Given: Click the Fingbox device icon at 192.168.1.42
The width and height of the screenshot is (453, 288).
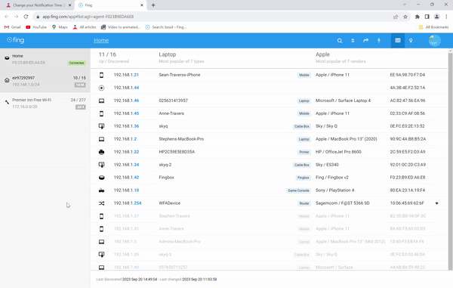Looking at the screenshot, I should [101, 178].
